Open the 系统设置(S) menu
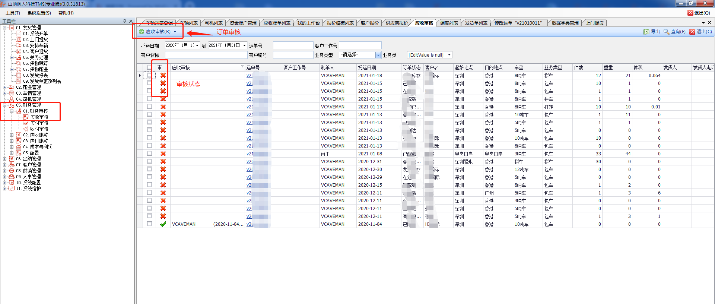The width and height of the screenshot is (715, 304). tap(39, 13)
